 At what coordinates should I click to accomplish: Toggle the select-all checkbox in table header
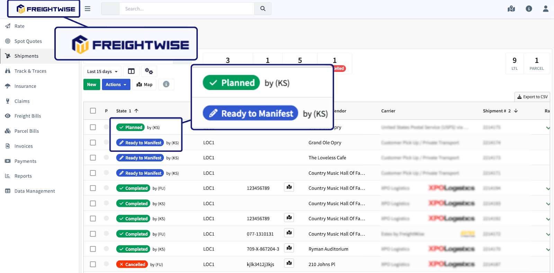(x=93, y=111)
